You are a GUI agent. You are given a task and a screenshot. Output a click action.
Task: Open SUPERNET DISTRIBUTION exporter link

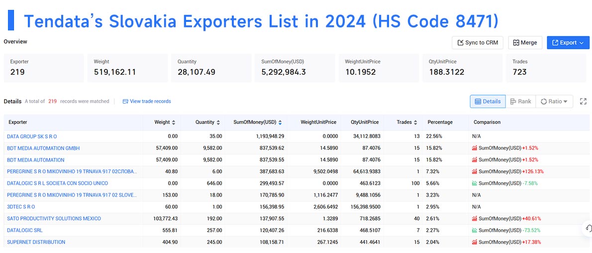pyautogui.click(x=36, y=242)
